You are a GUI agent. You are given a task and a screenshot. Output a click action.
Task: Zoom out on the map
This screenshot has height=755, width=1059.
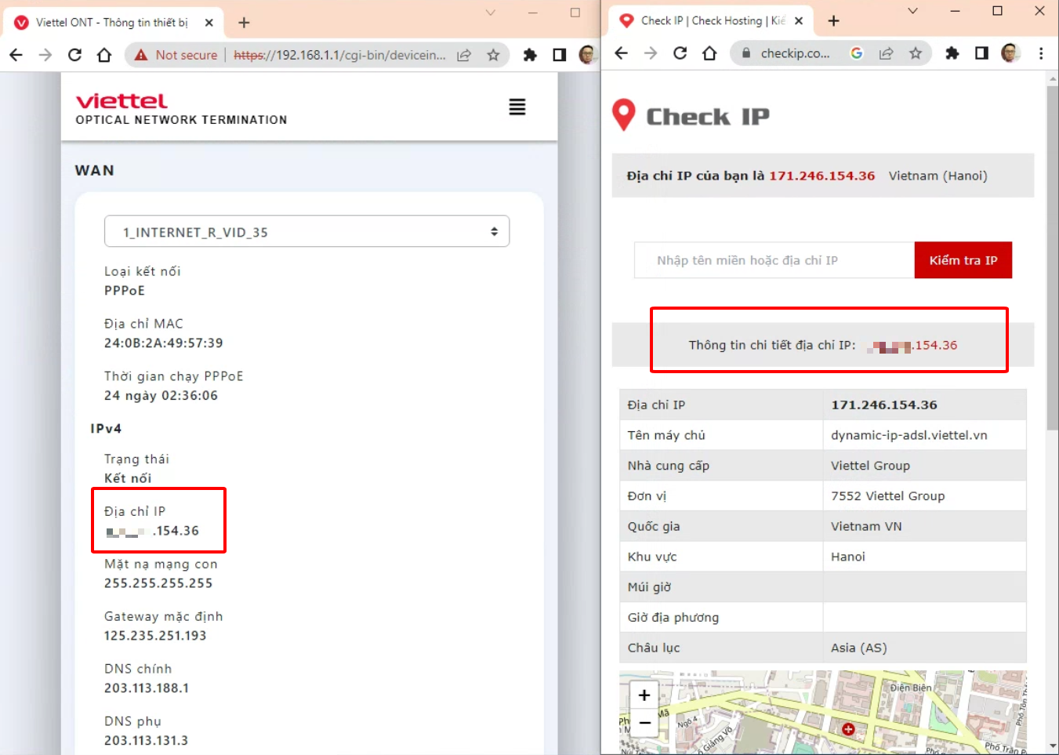pyautogui.click(x=644, y=723)
